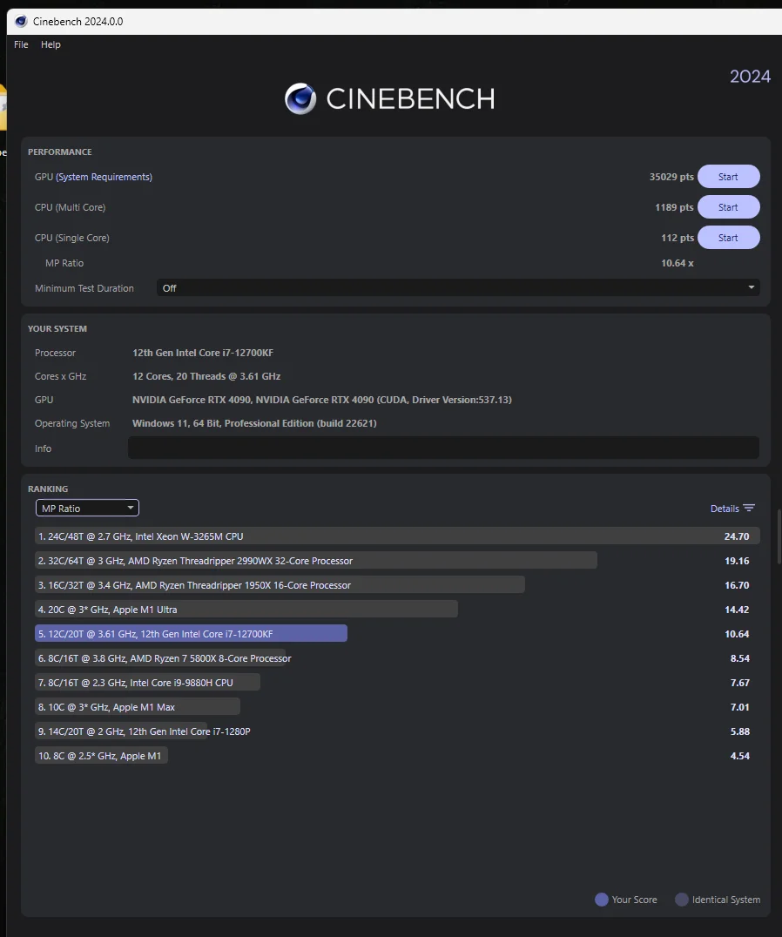Image resolution: width=782 pixels, height=937 pixels.
Task: Open the MP Ratio ranking dropdown
Action: click(87, 508)
